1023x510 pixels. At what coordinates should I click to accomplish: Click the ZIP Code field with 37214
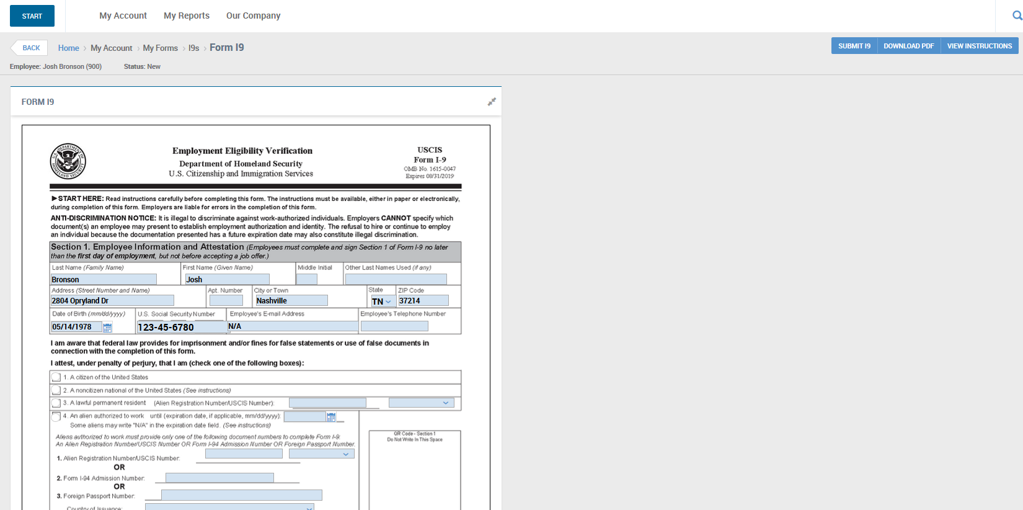click(x=423, y=300)
